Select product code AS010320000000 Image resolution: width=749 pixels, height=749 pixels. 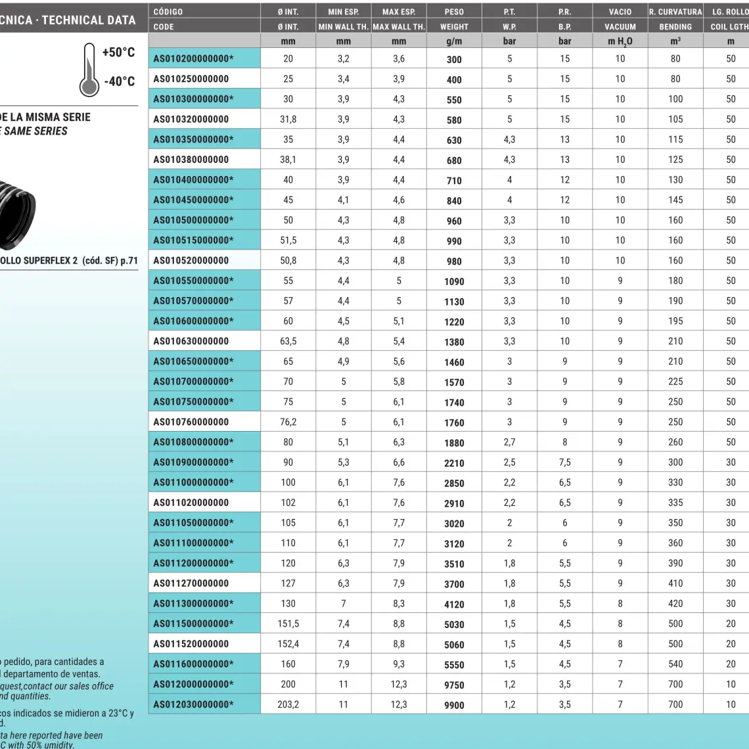coord(191,120)
